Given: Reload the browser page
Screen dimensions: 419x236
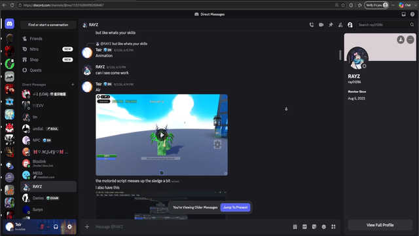Looking at the screenshot, I should (12, 5).
